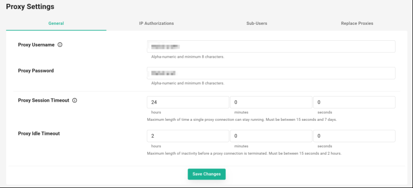Screen dimensions: 413x188
Task: Open the Sub-Users tab
Action: pos(257,23)
